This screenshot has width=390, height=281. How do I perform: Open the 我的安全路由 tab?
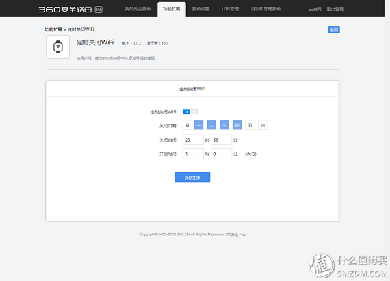137,9
